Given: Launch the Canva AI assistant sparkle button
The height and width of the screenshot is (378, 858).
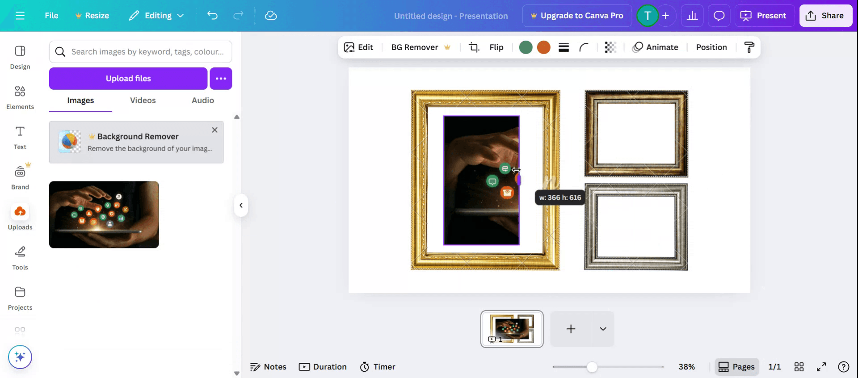Looking at the screenshot, I should click(20, 357).
